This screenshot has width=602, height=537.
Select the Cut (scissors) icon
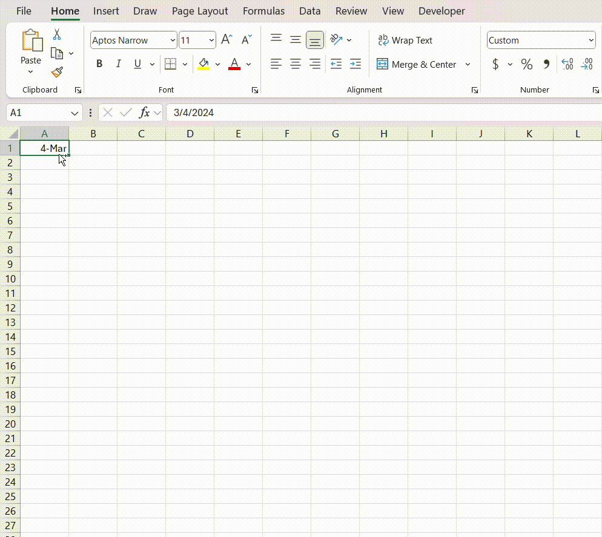pos(56,34)
